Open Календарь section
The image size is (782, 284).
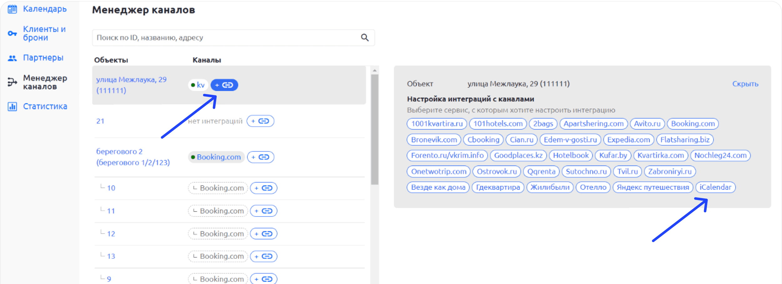pyautogui.click(x=45, y=9)
